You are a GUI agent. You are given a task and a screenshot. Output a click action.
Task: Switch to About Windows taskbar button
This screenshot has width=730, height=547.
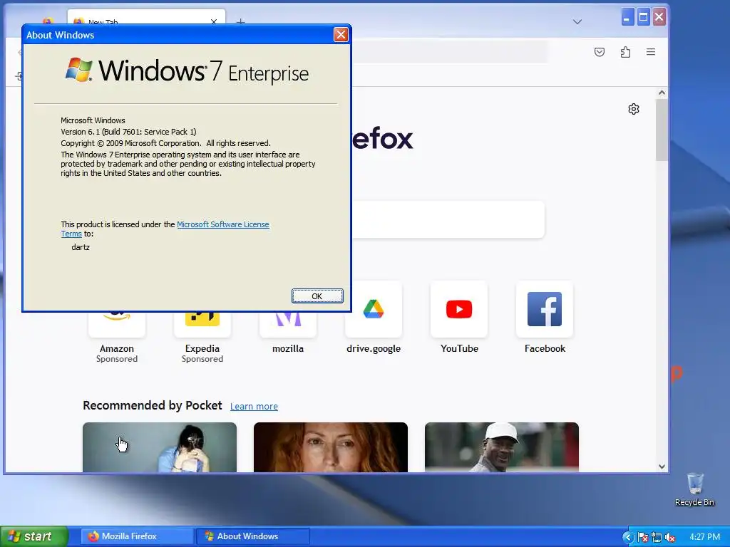pyautogui.click(x=252, y=536)
